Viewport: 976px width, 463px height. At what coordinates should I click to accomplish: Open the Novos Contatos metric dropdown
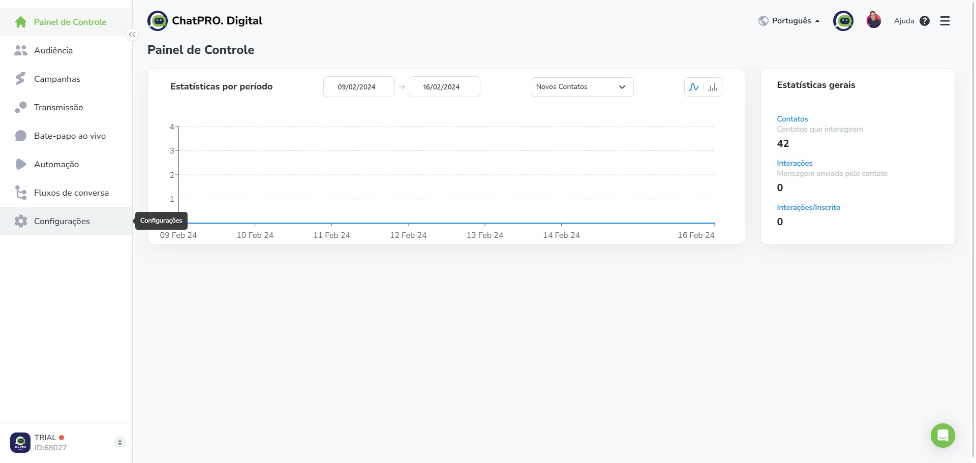(582, 87)
